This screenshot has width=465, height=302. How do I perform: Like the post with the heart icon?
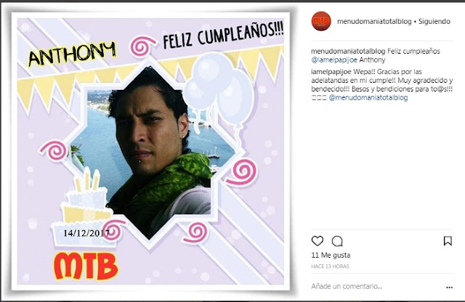point(318,241)
